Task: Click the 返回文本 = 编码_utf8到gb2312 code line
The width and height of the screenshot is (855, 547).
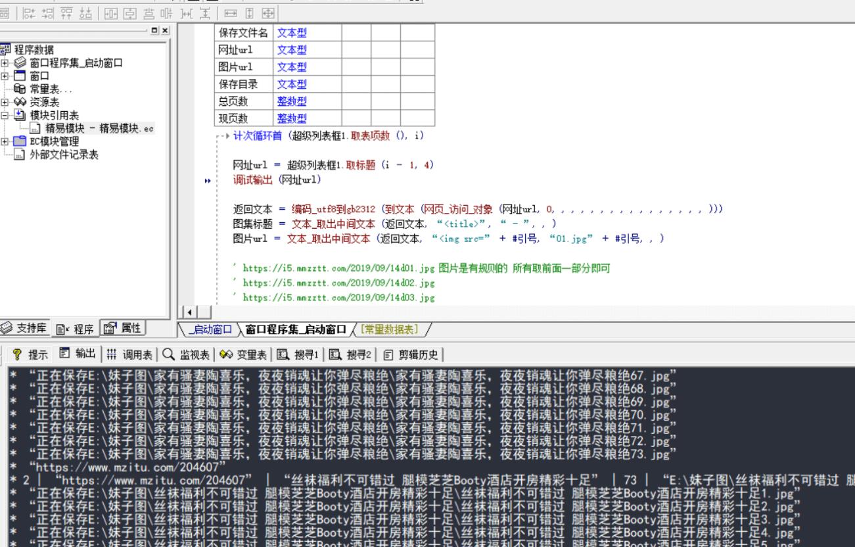Action: (478, 209)
